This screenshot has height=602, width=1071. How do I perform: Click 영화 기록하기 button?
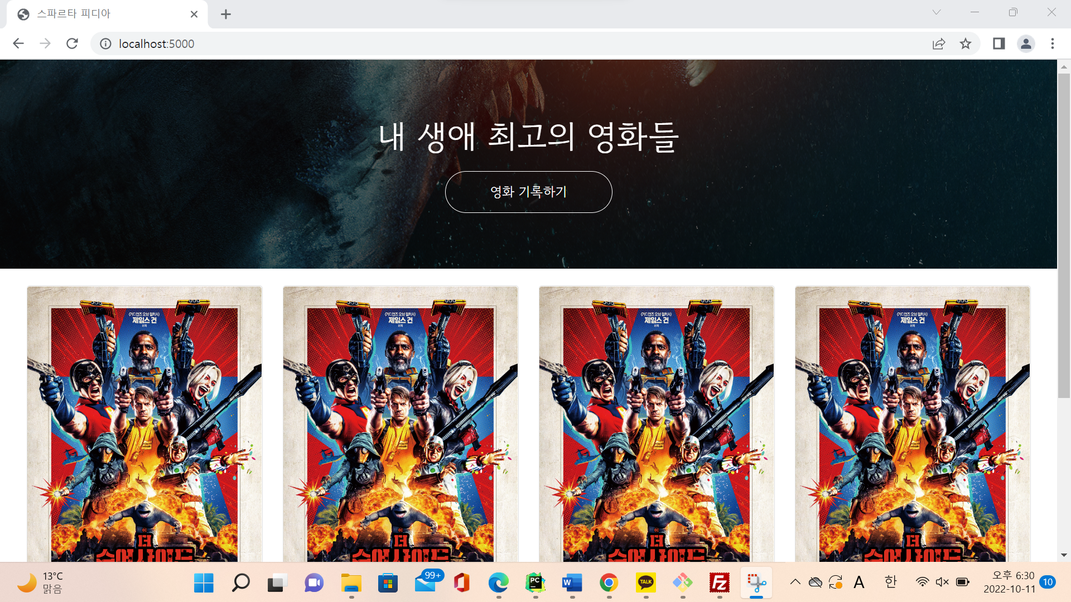tap(528, 192)
